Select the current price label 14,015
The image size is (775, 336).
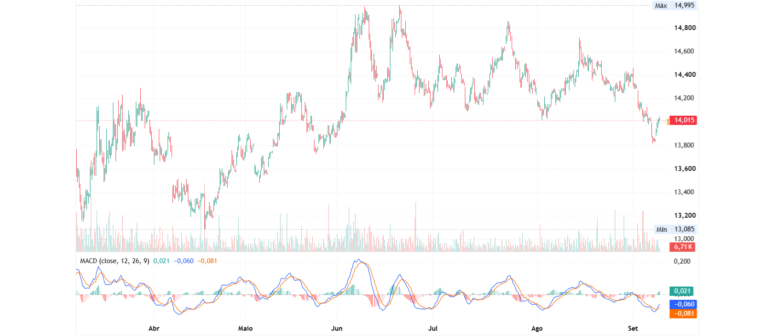coord(683,120)
